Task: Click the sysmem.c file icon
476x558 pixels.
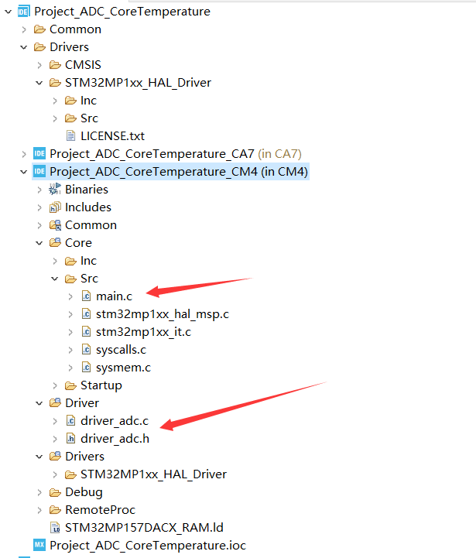Action: point(86,368)
